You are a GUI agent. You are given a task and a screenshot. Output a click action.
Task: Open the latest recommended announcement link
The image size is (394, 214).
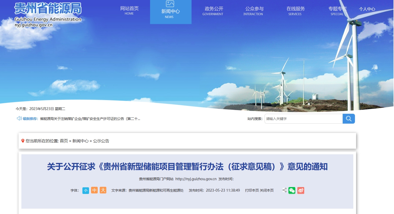click(90, 119)
